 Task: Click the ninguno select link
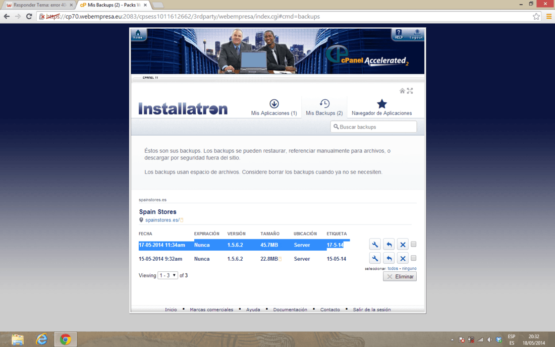point(409,268)
